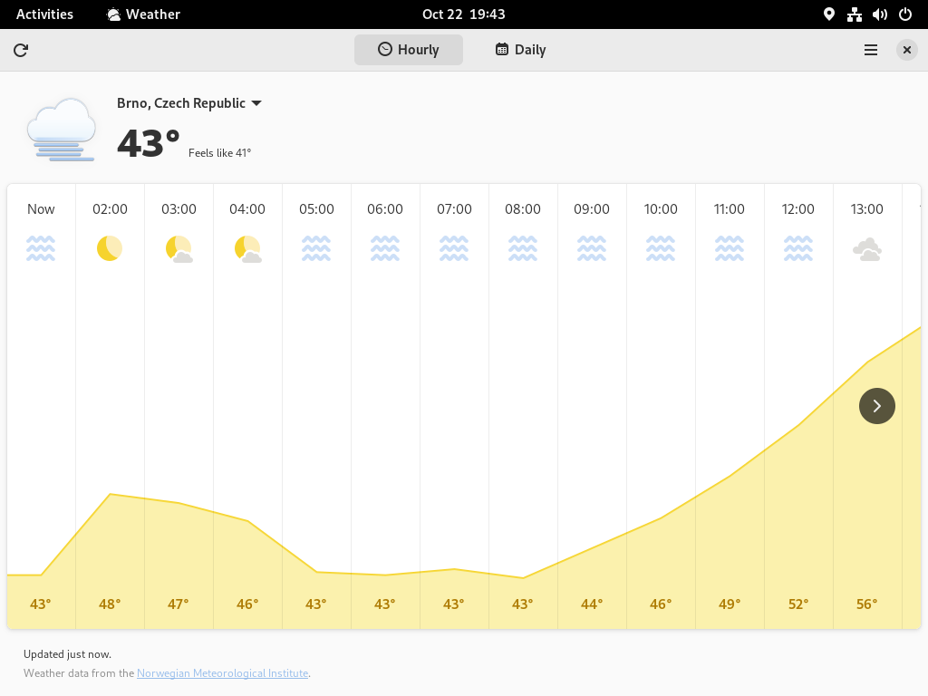Click the cloudy icon at 13:00

tap(867, 249)
